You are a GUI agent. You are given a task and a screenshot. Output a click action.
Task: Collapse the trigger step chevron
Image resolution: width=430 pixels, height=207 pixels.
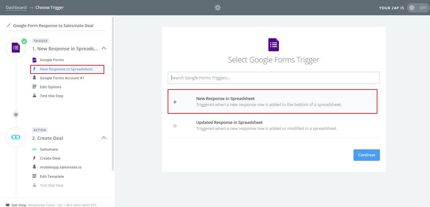(104, 48)
